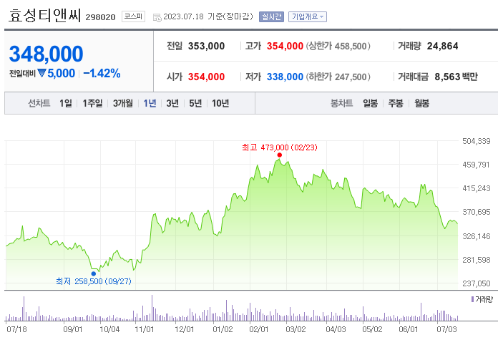Click the 코스피 market label

click(x=133, y=16)
